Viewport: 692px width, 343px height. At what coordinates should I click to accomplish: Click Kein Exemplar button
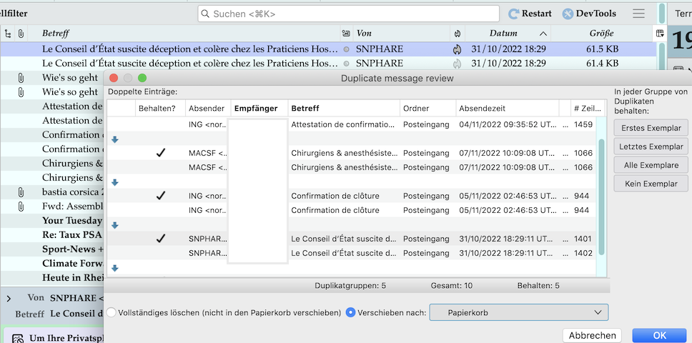pos(651,184)
